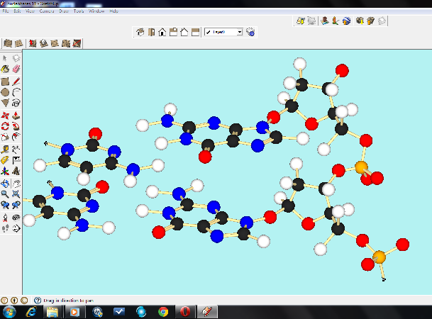Screen dimensions: 432x319
Task: Open the Draw menu
Action: [65, 12]
